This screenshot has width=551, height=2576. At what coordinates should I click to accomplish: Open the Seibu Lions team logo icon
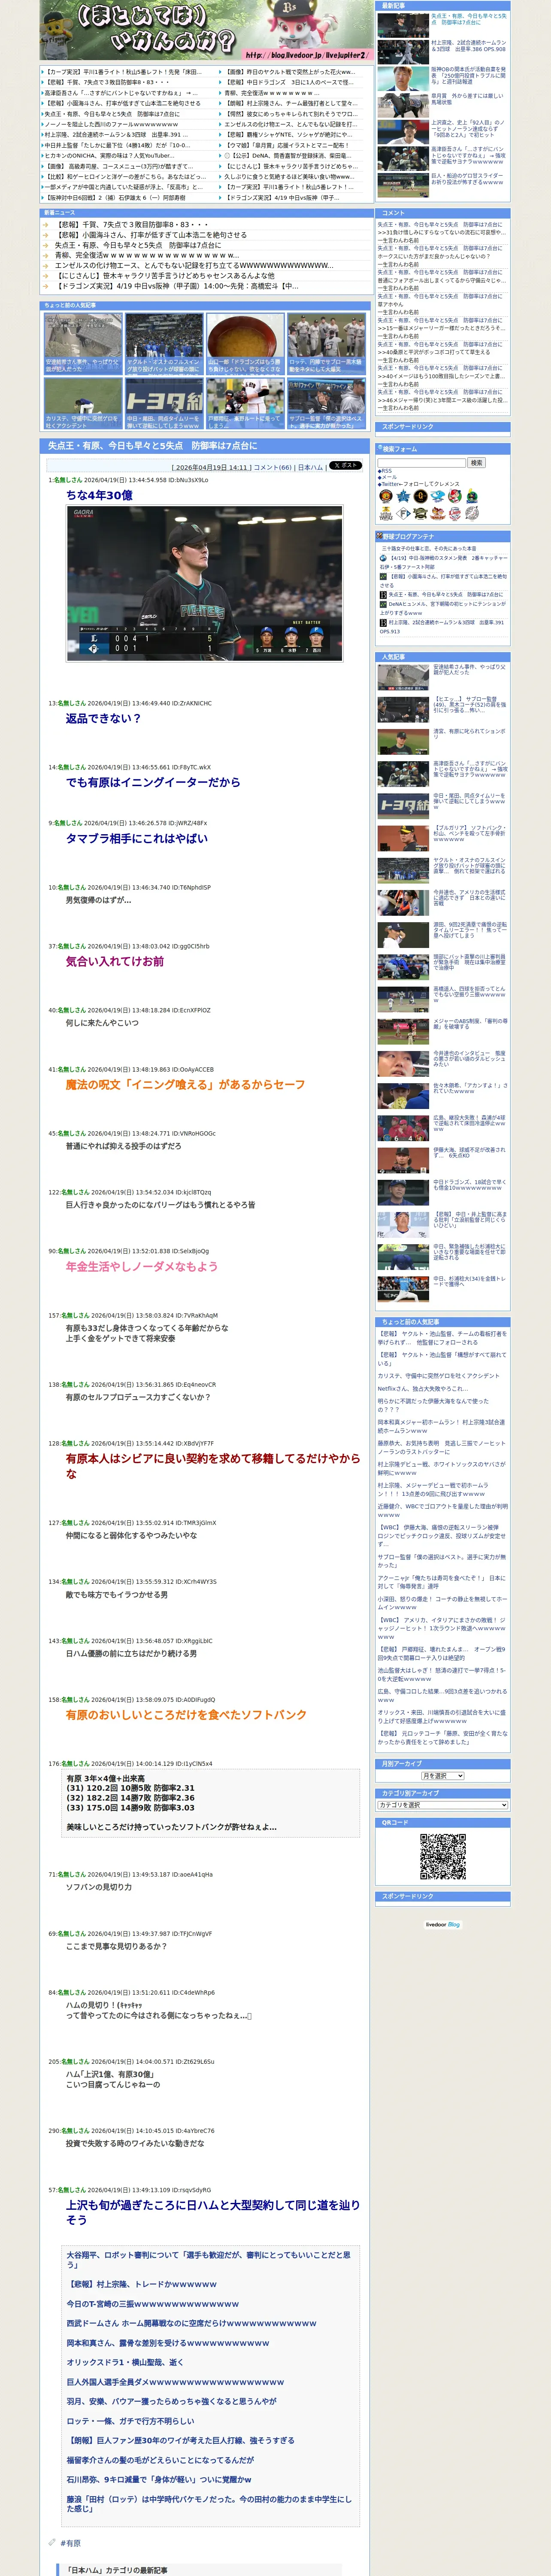coord(455,513)
